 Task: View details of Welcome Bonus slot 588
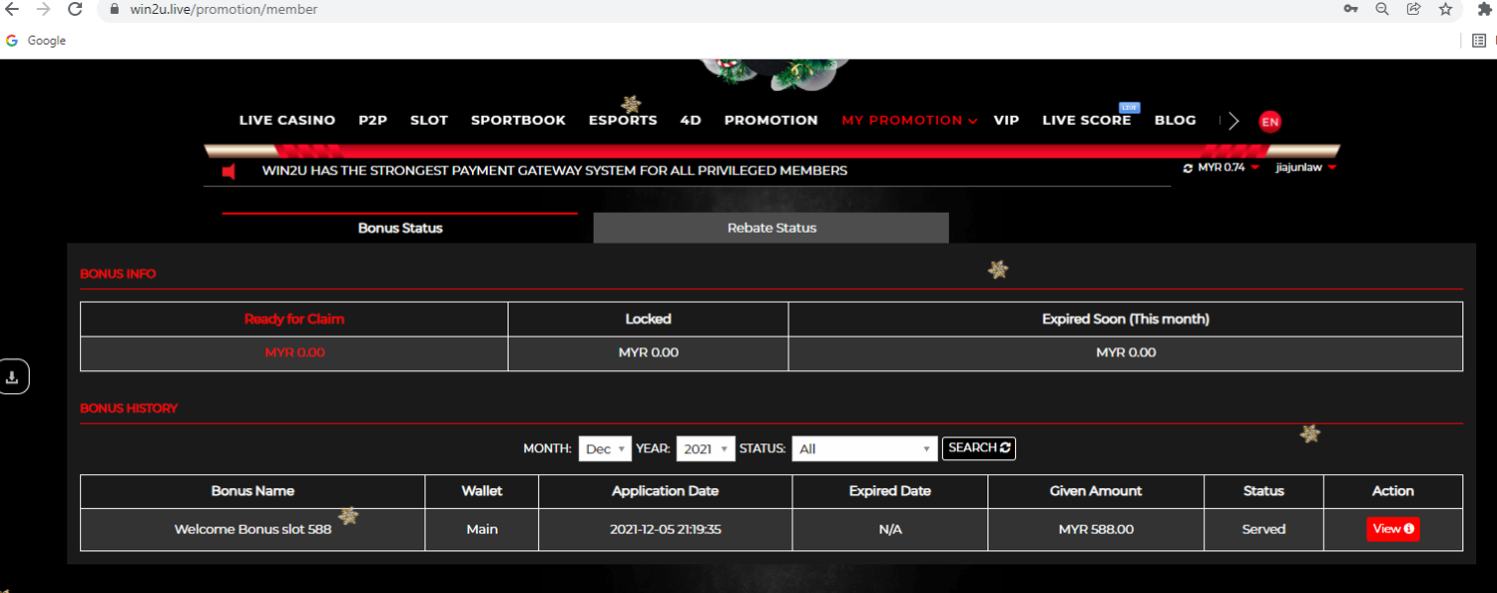click(1392, 529)
